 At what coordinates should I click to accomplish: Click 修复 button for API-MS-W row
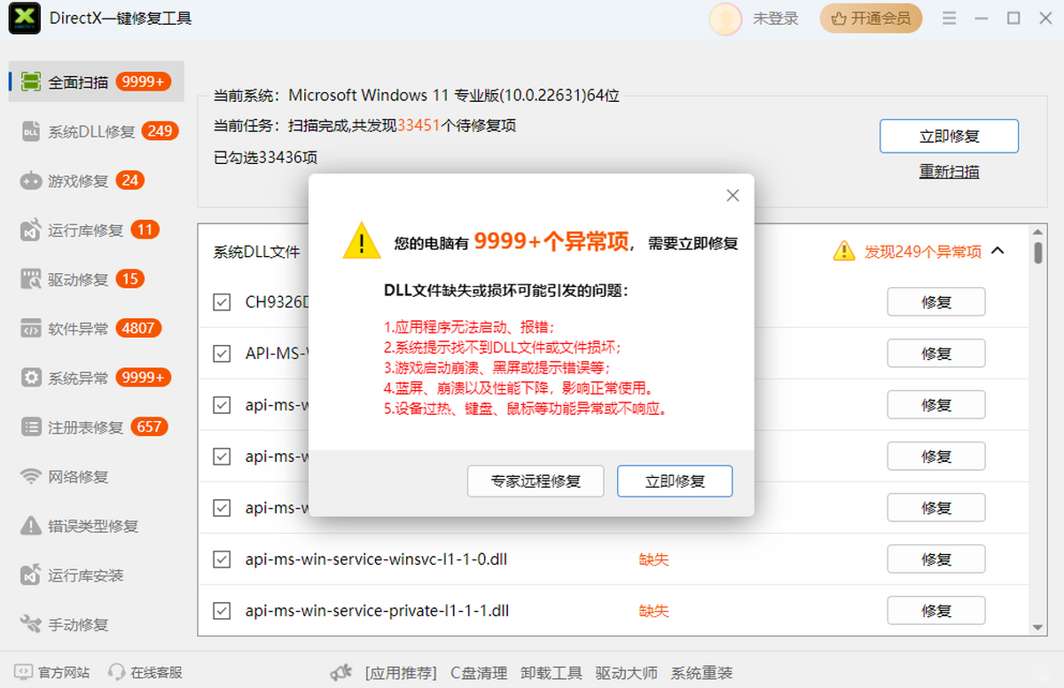(x=936, y=354)
